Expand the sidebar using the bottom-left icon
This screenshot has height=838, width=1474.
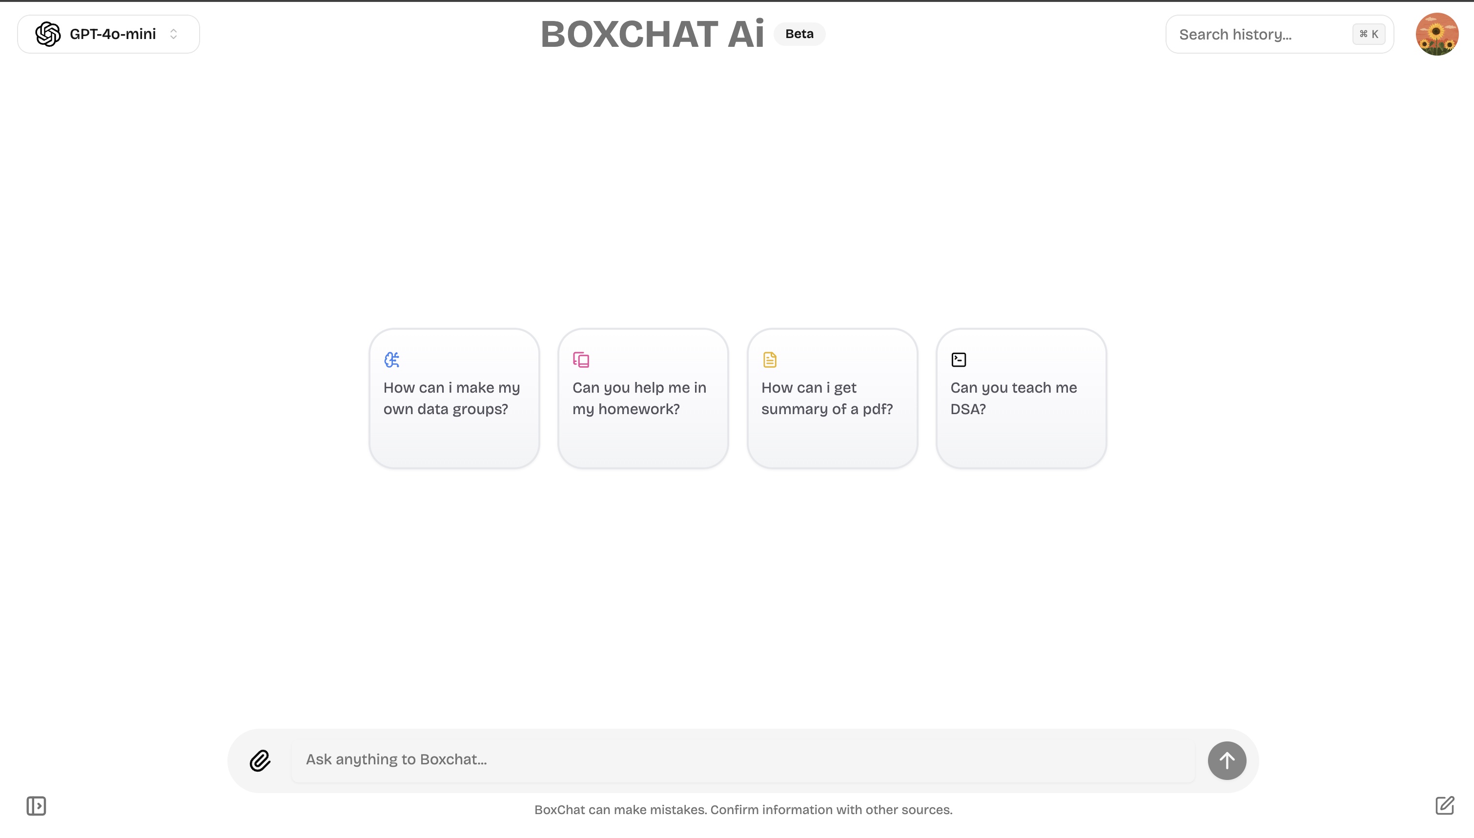pos(36,806)
